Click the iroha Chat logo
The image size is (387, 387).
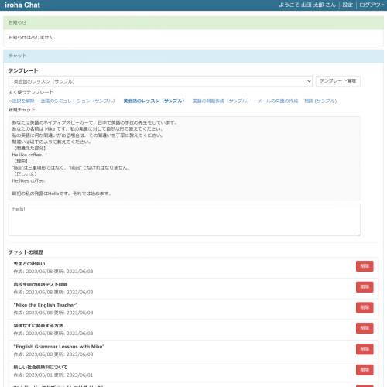click(22, 5)
